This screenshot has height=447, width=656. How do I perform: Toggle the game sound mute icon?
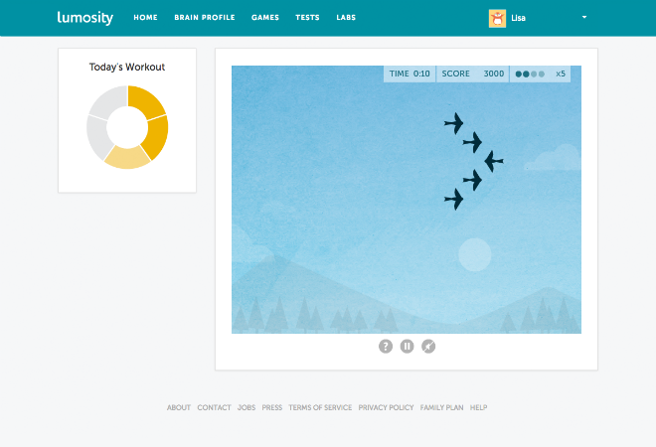[x=428, y=346]
